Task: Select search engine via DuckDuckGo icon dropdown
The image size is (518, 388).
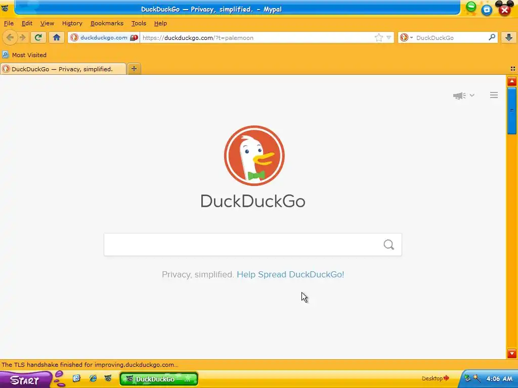Action: (406, 37)
